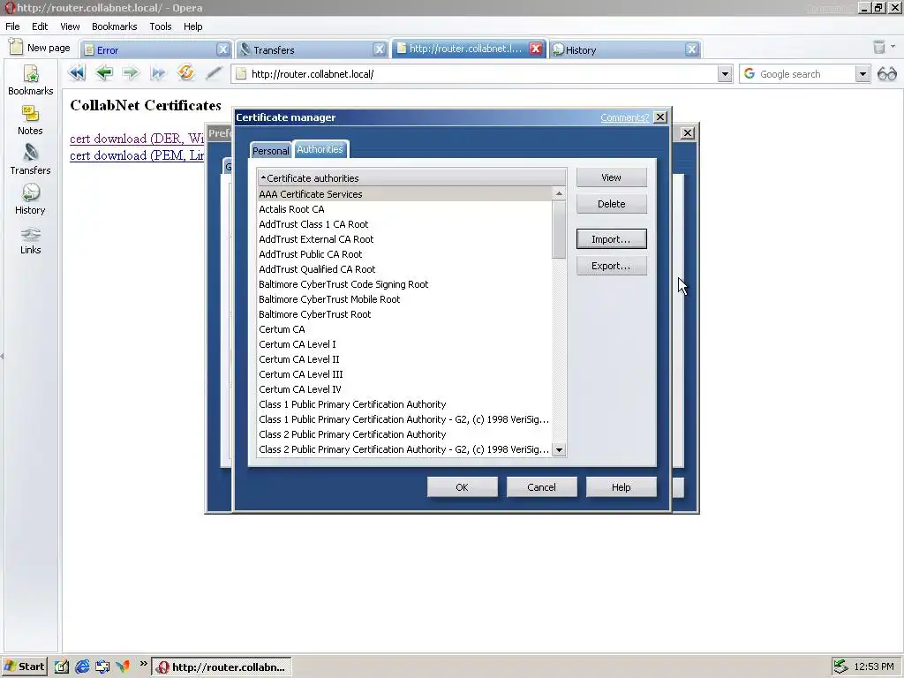Viewport: 904px width, 678px height.
Task: Open the File menu
Action: [12, 26]
